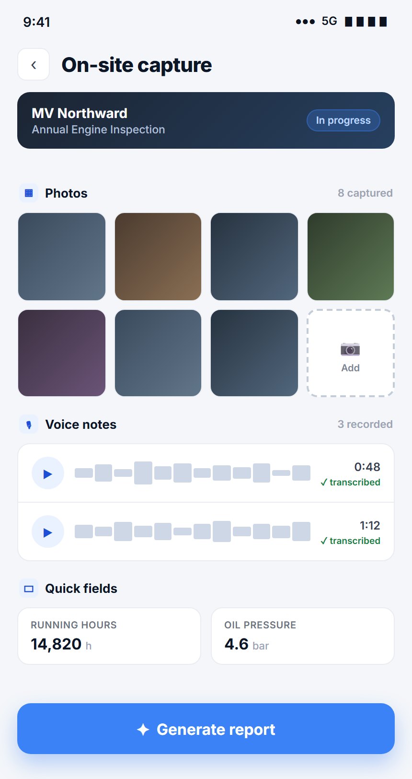
Task: Click the Voice notes section heading
Action: click(x=81, y=425)
